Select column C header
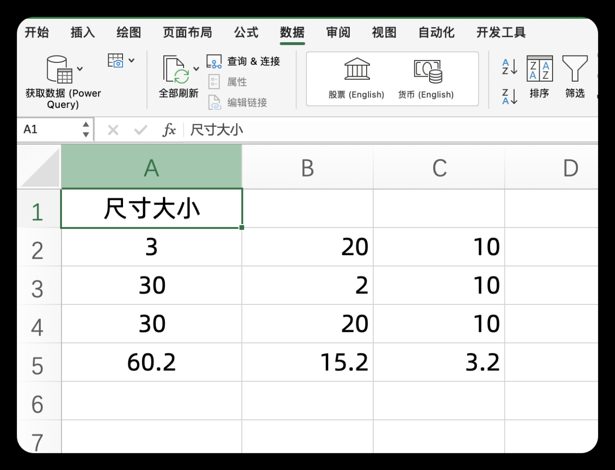615x470 pixels. click(x=439, y=167)
